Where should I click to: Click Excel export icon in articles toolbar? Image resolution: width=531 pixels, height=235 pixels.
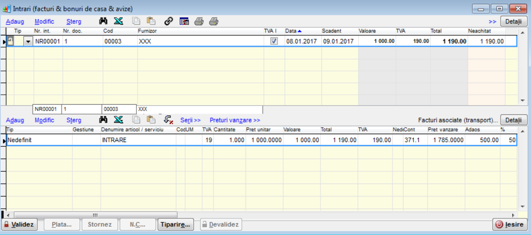[x=119, y=120]
